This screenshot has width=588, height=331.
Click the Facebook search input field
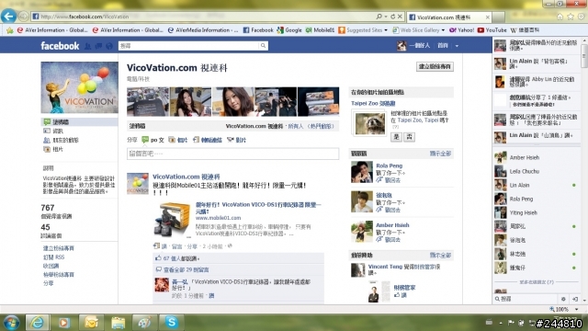click(188, 46)
